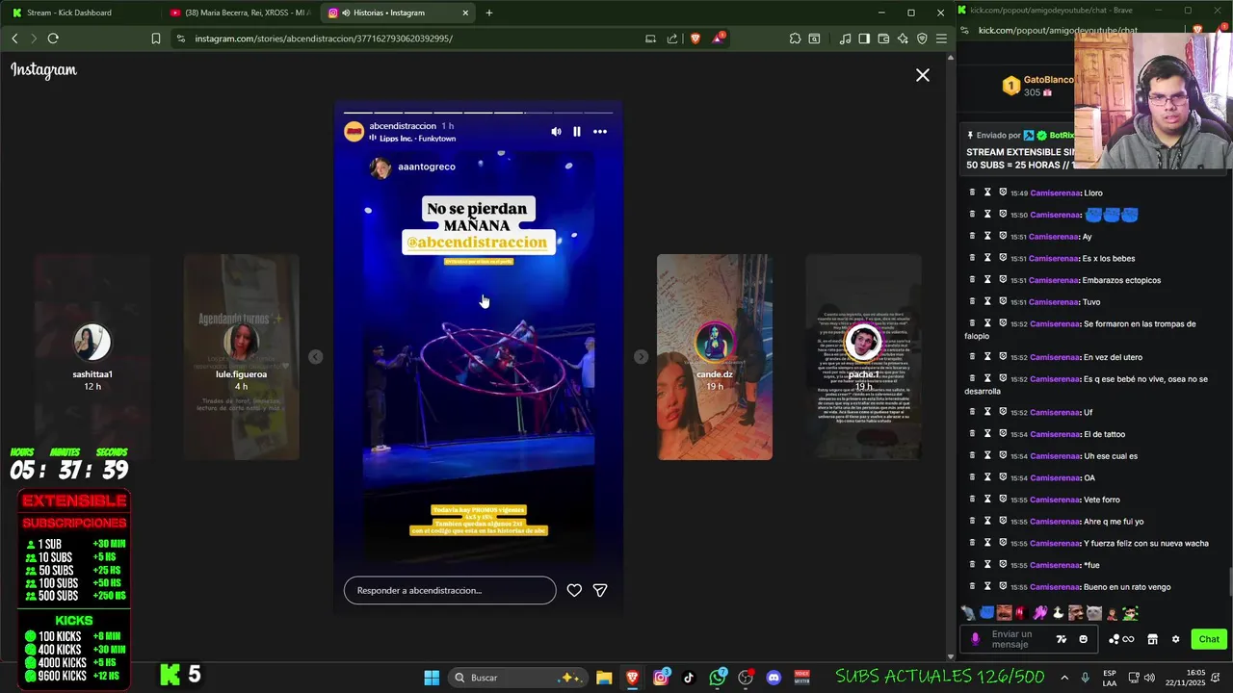Open OBS Studio from taskbar

click(746, 678)
